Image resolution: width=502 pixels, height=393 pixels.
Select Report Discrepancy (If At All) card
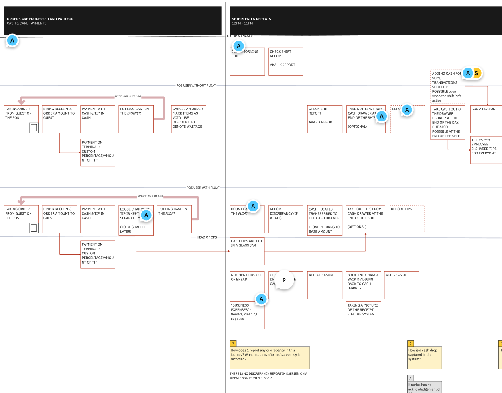286,219
